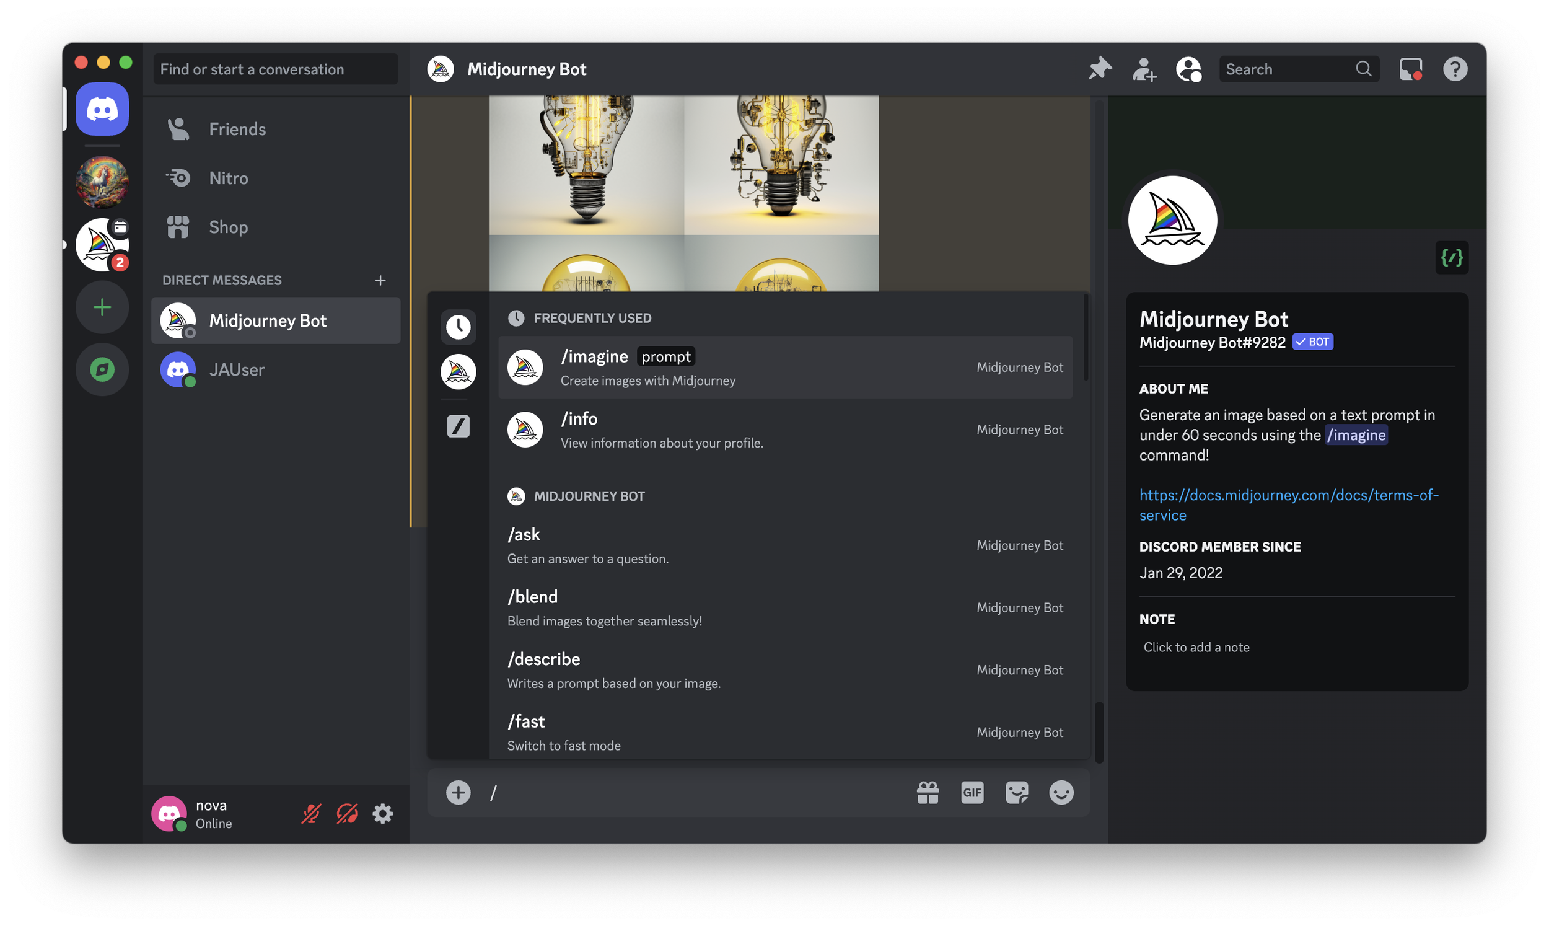This screenshot has width=1549, height=926.
Task: Open the attachment plus menu in the message bar
Action: (x=459, y=793)
